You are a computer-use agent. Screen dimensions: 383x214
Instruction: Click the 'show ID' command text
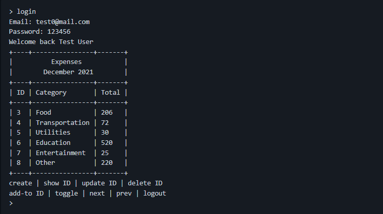[59, 183]
